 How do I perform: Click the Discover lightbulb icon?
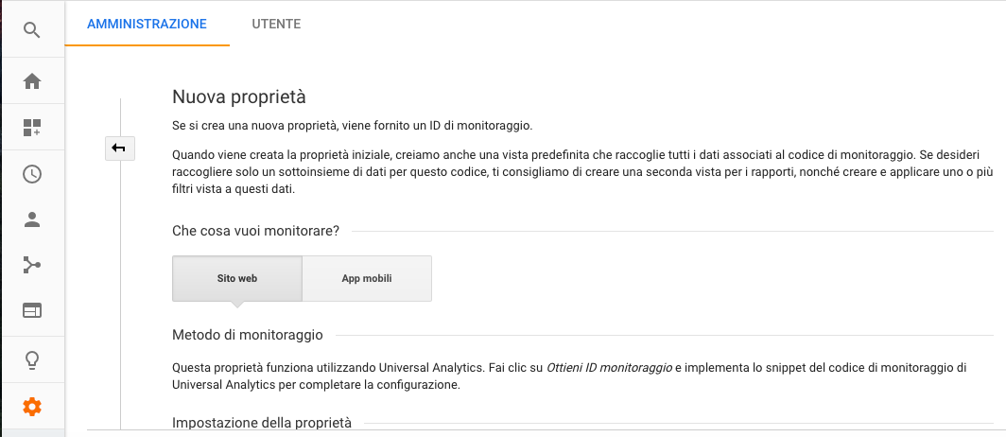(32, 359)
